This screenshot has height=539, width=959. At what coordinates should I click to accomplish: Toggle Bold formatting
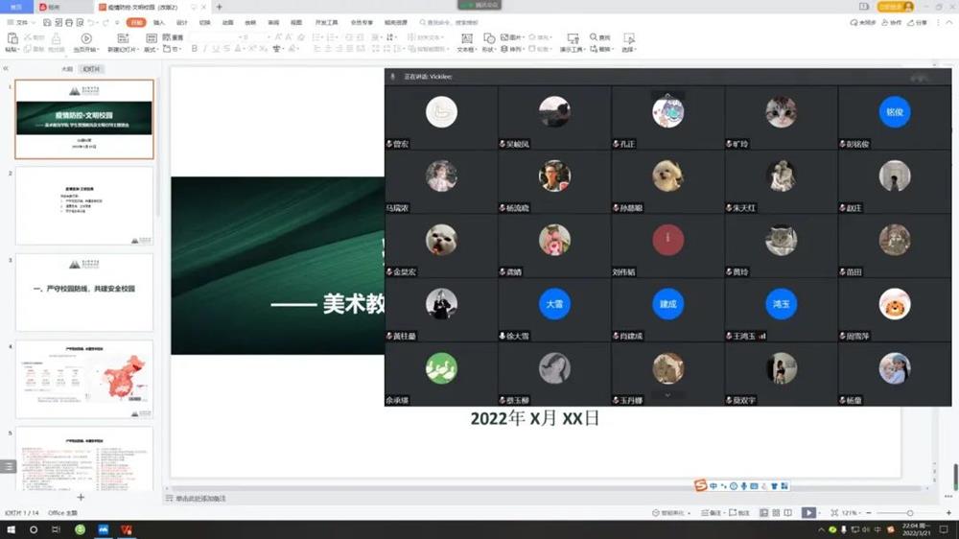(x=195, y=49)
